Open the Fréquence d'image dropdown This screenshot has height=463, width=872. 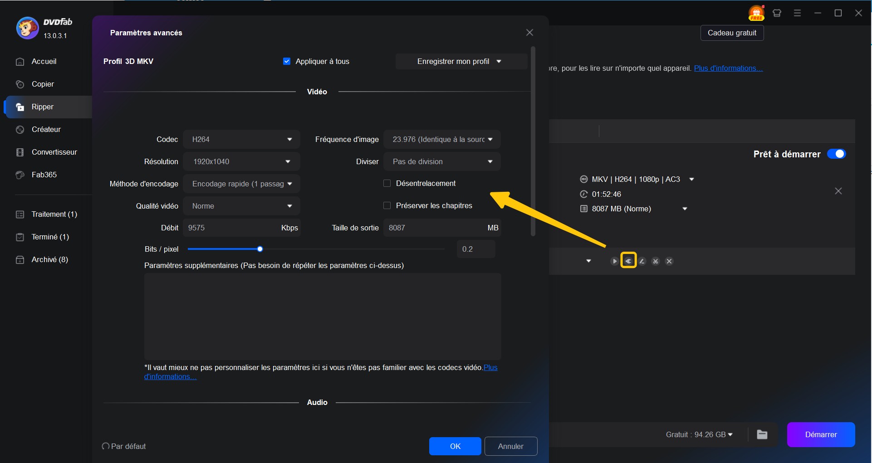442,139
